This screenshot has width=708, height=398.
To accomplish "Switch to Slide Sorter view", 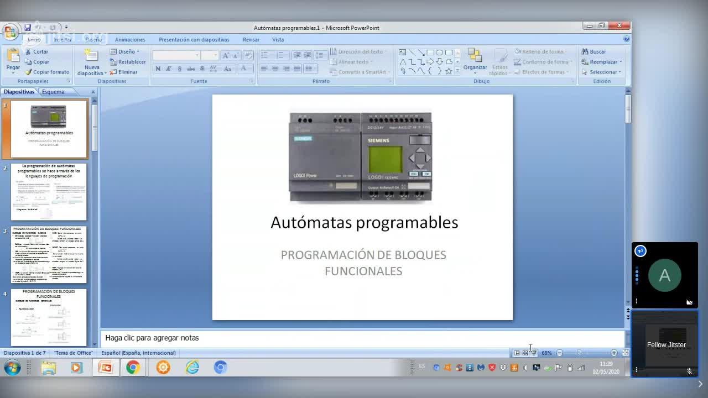I will (525, 353).
